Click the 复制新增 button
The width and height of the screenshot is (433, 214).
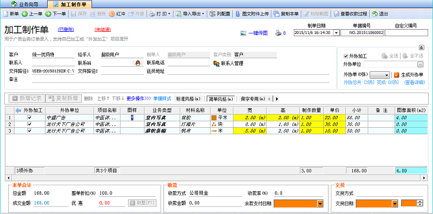[x=63, y=98]
